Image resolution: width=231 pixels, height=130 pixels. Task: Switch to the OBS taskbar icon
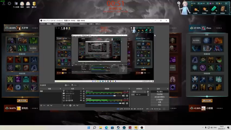[x=142, y=127]
